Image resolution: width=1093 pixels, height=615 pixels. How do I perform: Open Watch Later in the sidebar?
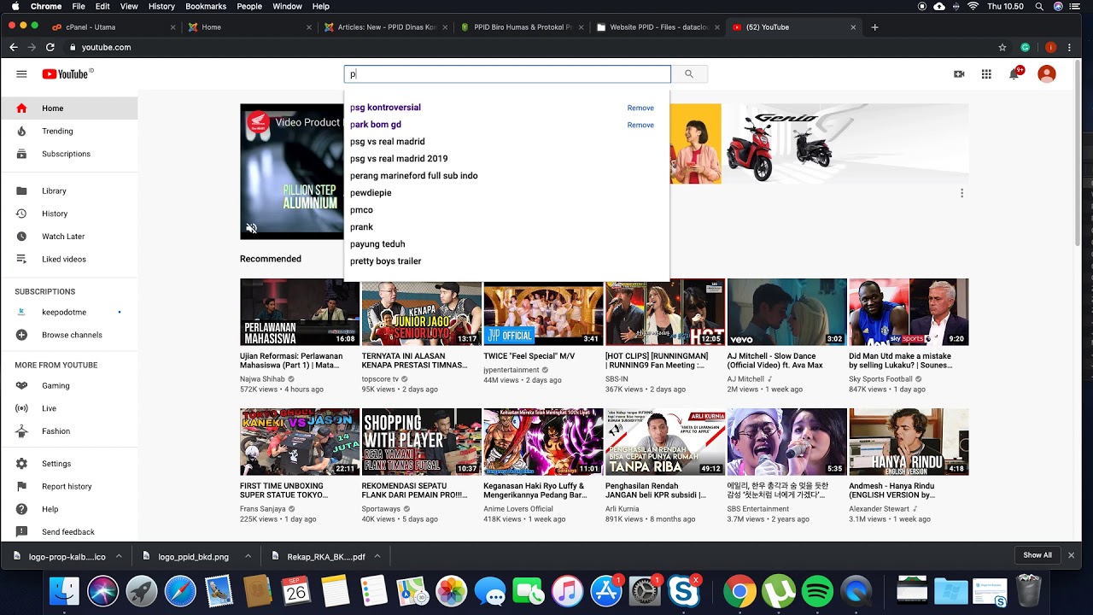(69, 237)
